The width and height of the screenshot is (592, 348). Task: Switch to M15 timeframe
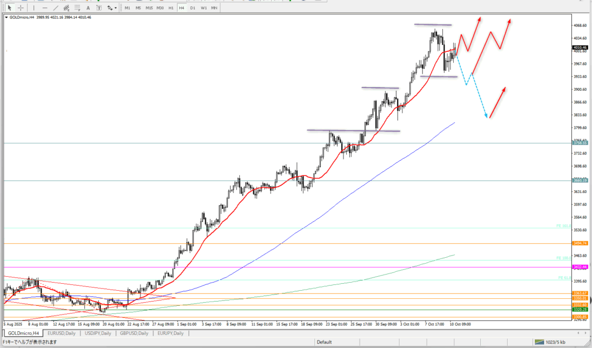tap(149, 8)
